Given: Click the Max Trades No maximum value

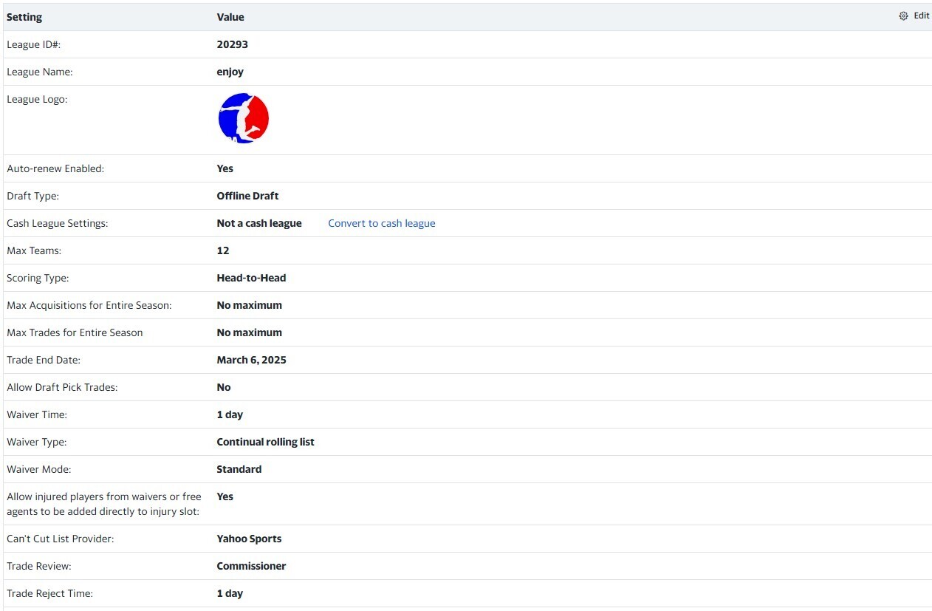Looking at the screenshot, I should [250, 332].
